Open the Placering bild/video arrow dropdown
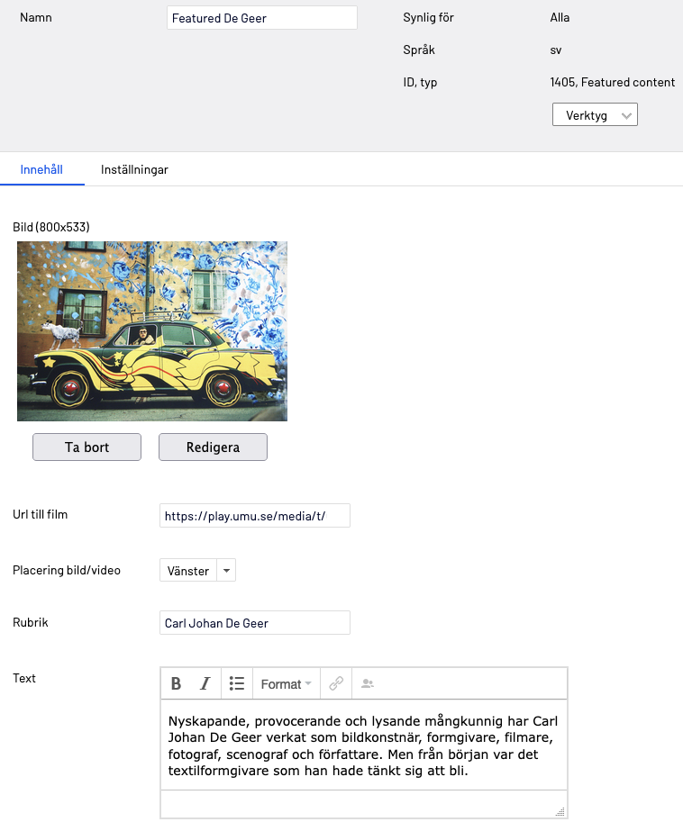Image resolution: width=683 pixels, height=831 pixels. click(x=226, y=571)
